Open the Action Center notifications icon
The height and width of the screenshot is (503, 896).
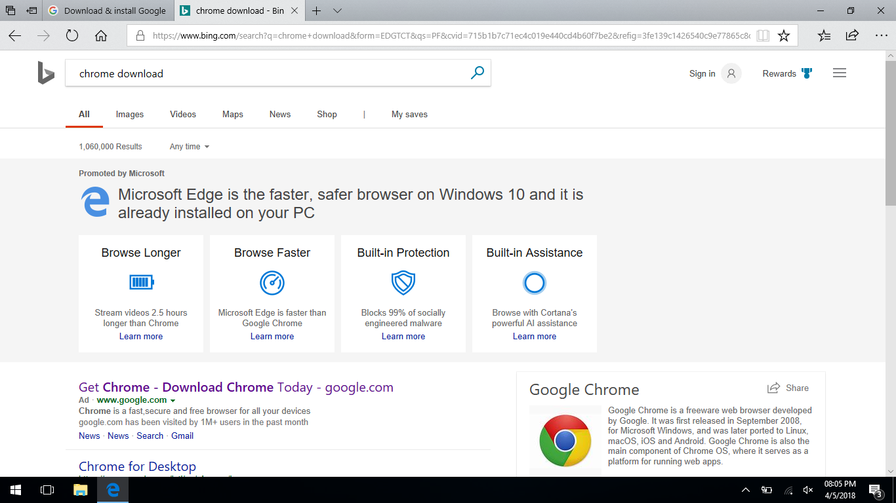tap(876, 490)
